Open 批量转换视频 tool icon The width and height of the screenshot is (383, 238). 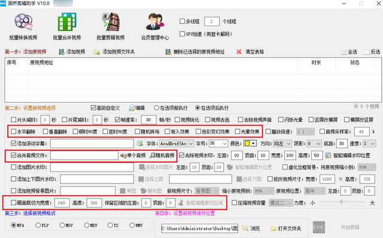23,22
